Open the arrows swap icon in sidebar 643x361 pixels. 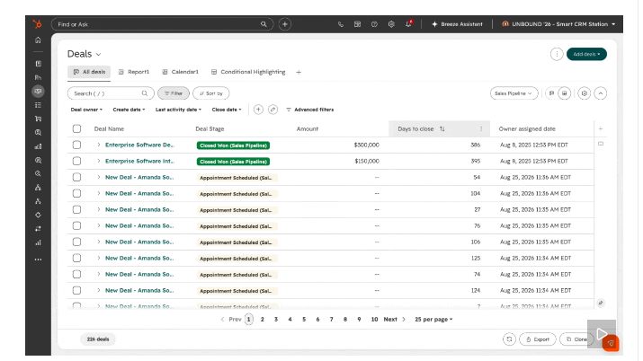click(38, 229)
